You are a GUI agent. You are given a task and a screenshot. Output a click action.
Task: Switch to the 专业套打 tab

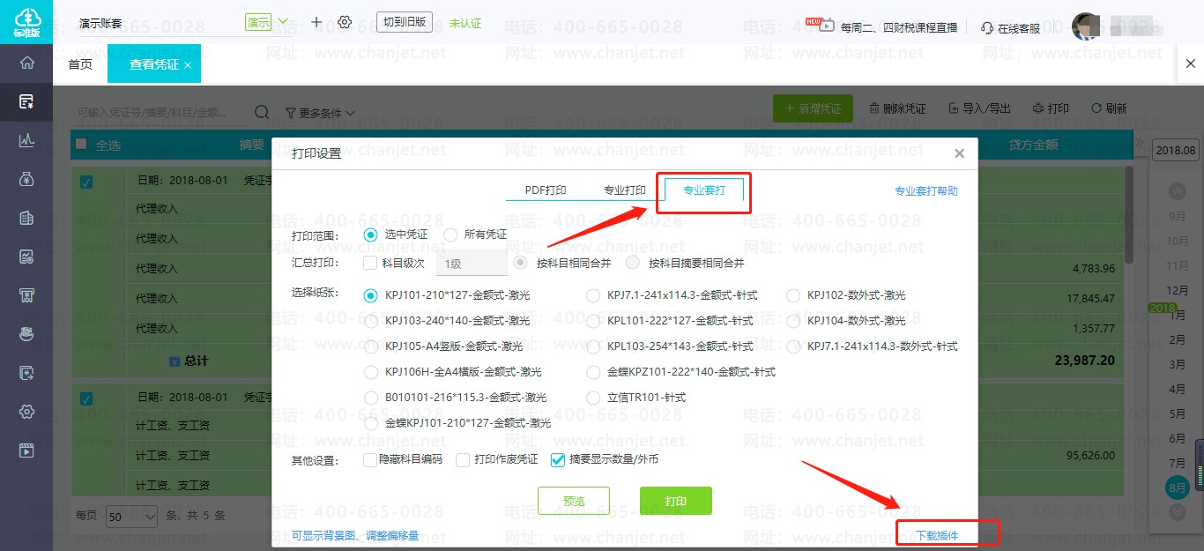point(704,190)
